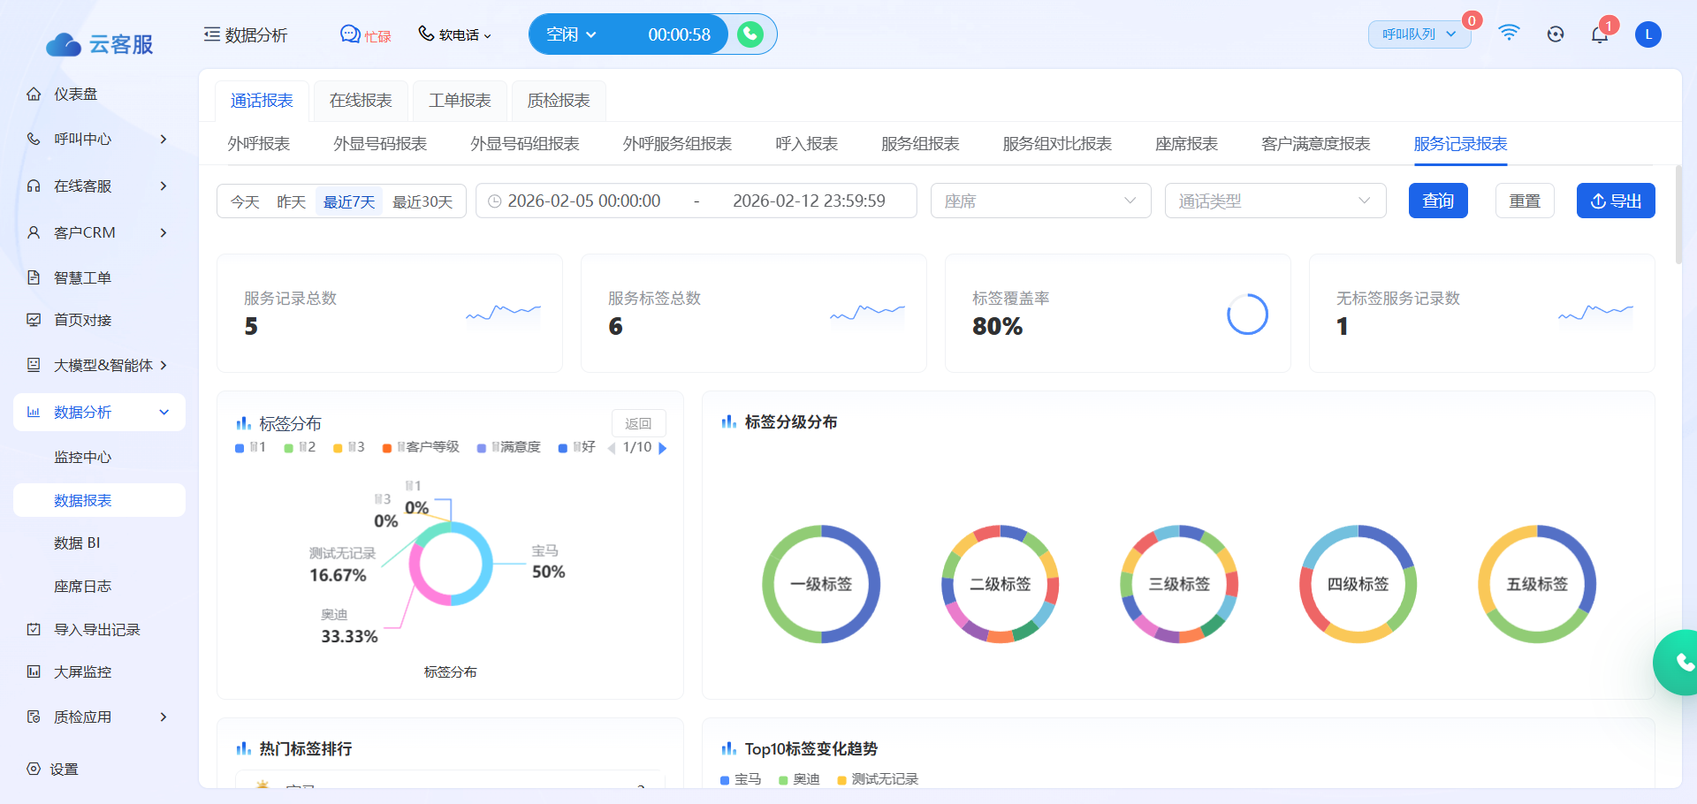Screen dimensions: 1697x804
Task: Click the end date 2026-02-12 23:59:59 field
Action: tap(809, 201)
